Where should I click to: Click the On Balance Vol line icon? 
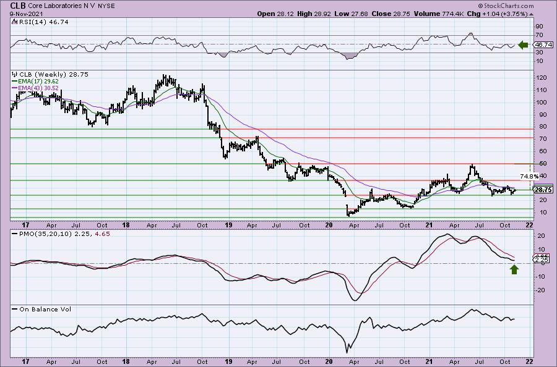15,309
